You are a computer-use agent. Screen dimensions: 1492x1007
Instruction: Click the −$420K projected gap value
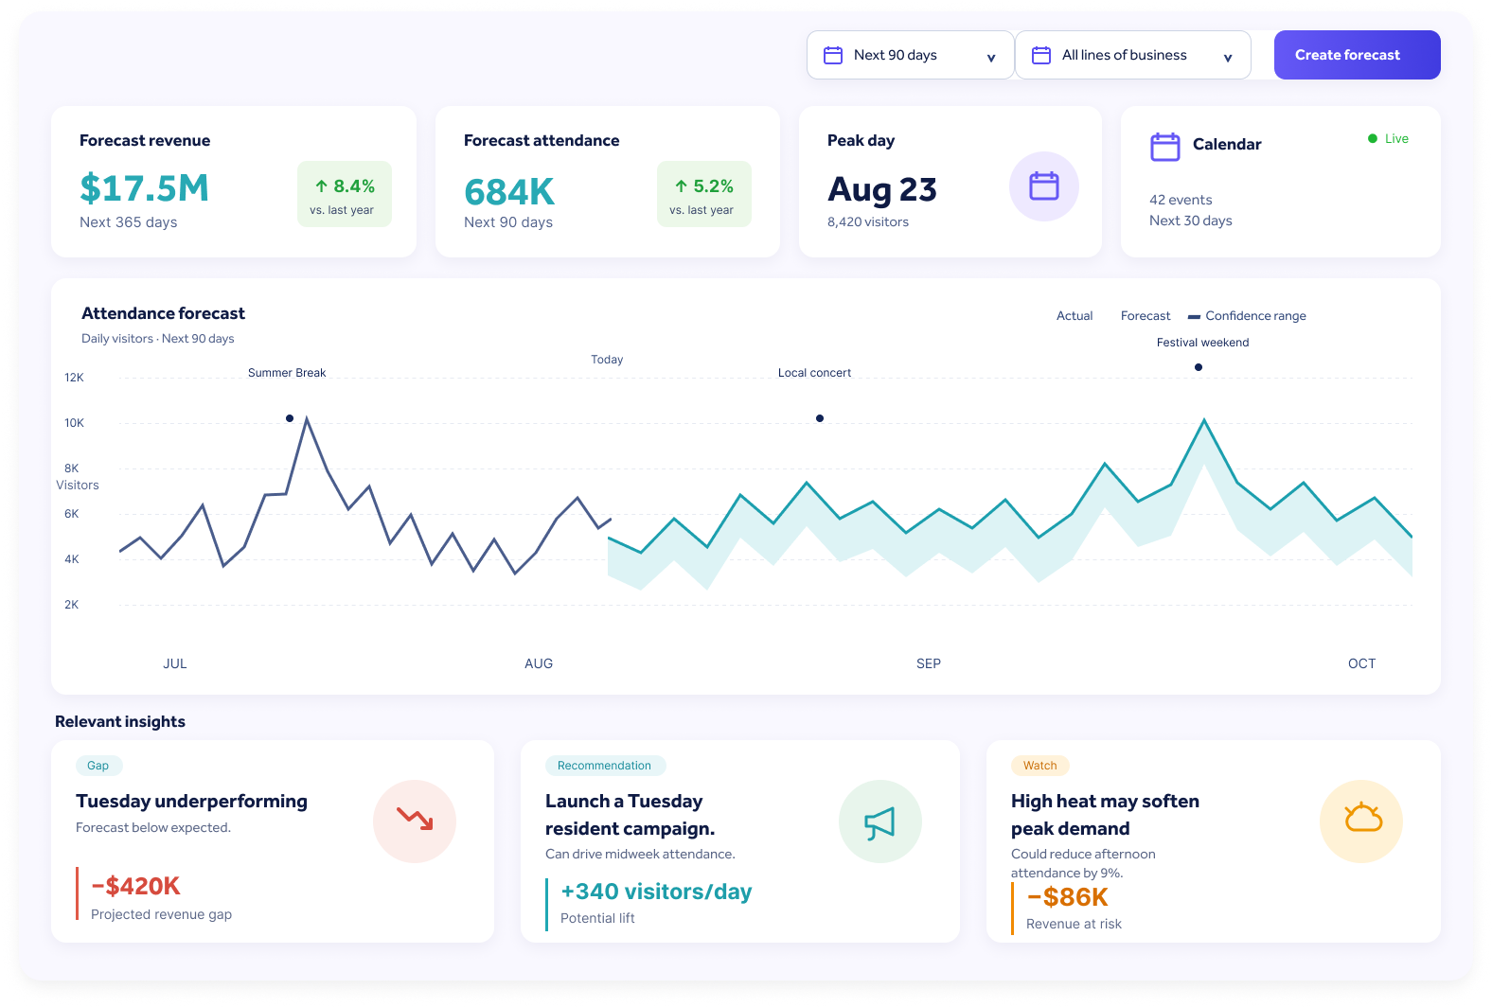coord(136,886)
